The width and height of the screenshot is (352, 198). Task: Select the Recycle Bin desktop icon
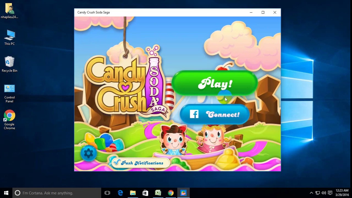click(x=9, y=64)
